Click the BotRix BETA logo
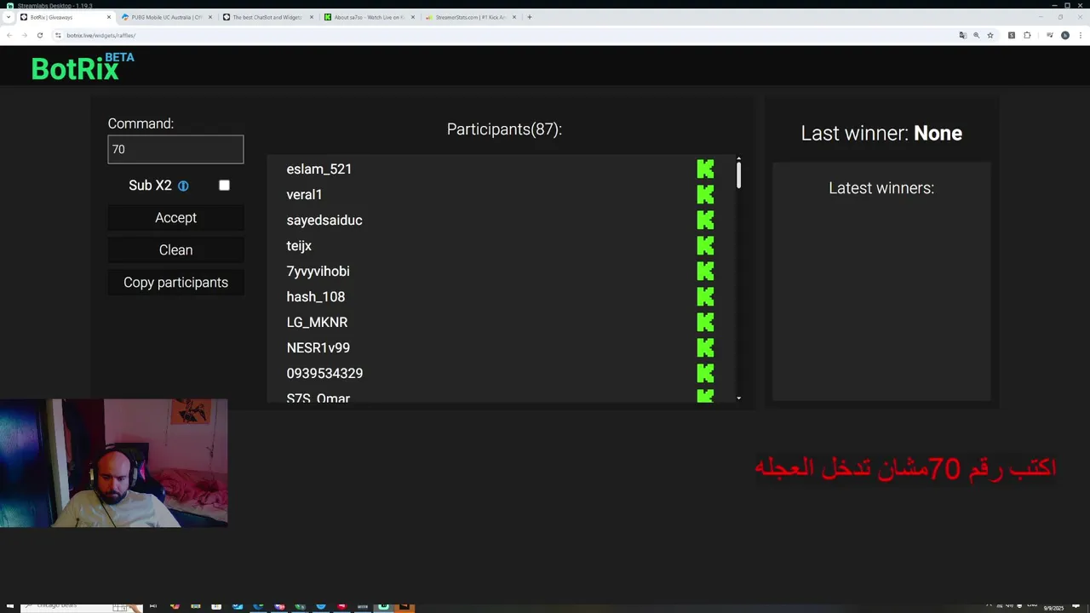 pyautogui.click(x=83, y=67)
